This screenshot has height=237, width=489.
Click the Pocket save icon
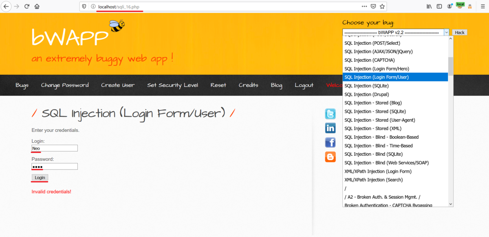[x=373, y=7]
